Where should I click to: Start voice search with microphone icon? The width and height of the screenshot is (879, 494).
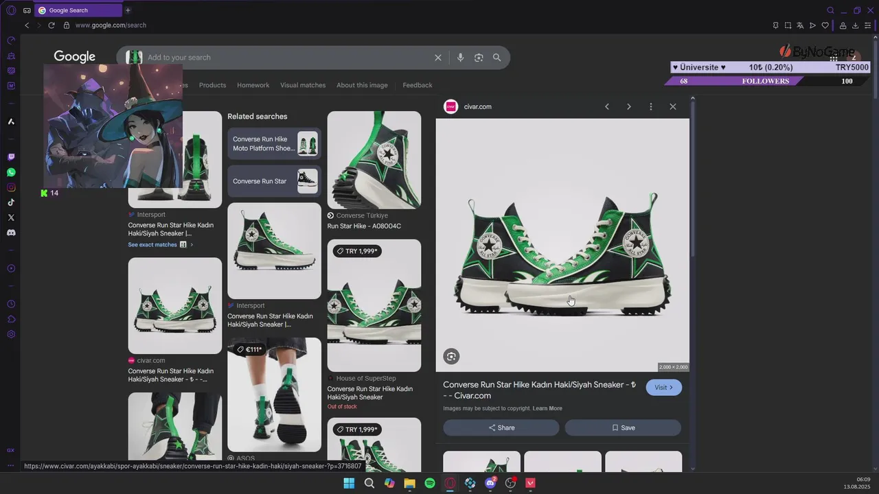[x=460, y=58]
